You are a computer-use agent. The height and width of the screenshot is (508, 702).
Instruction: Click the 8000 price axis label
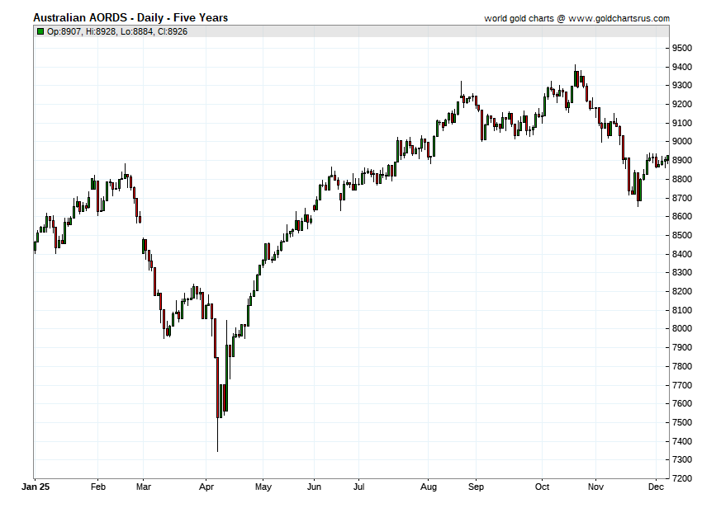[x=682, y=329]
